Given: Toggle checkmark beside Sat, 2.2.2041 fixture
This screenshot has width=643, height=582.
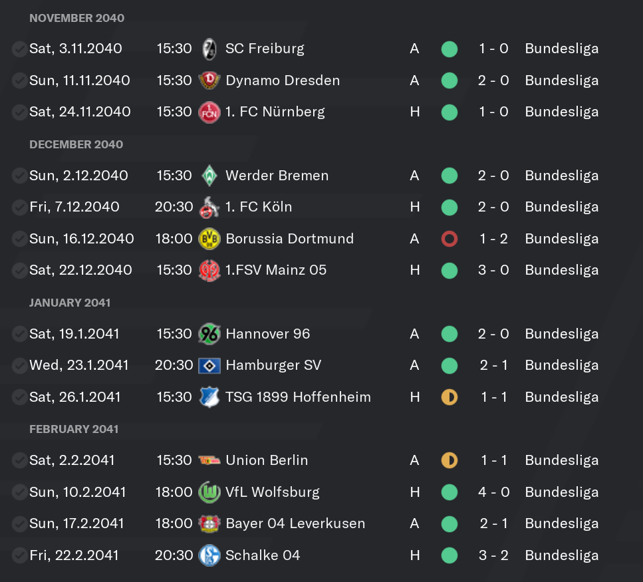Looking at the screenshot, I should 19,460.
